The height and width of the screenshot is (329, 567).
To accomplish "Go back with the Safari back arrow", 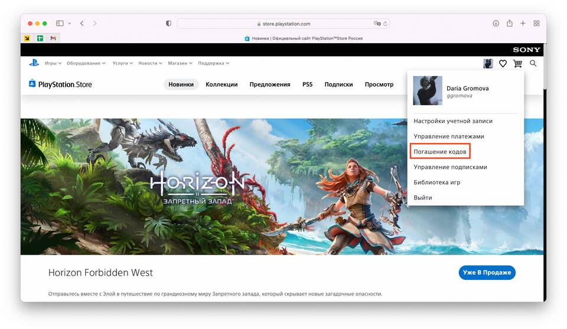I will tap(82, 23).
